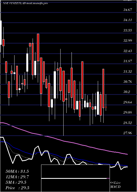Click the 34.67 price axis label
Screen dimensions: 137x192
pyautogui.click(x=128, y=10)
